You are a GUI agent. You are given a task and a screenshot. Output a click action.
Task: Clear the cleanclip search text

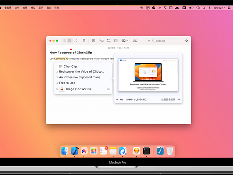coord(186,41)
